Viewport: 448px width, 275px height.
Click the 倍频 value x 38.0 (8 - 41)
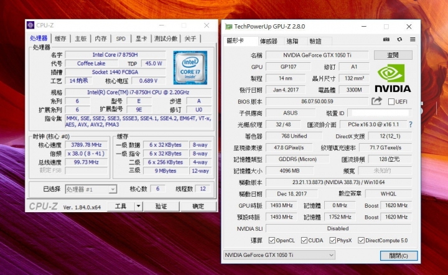pos(86,153)
